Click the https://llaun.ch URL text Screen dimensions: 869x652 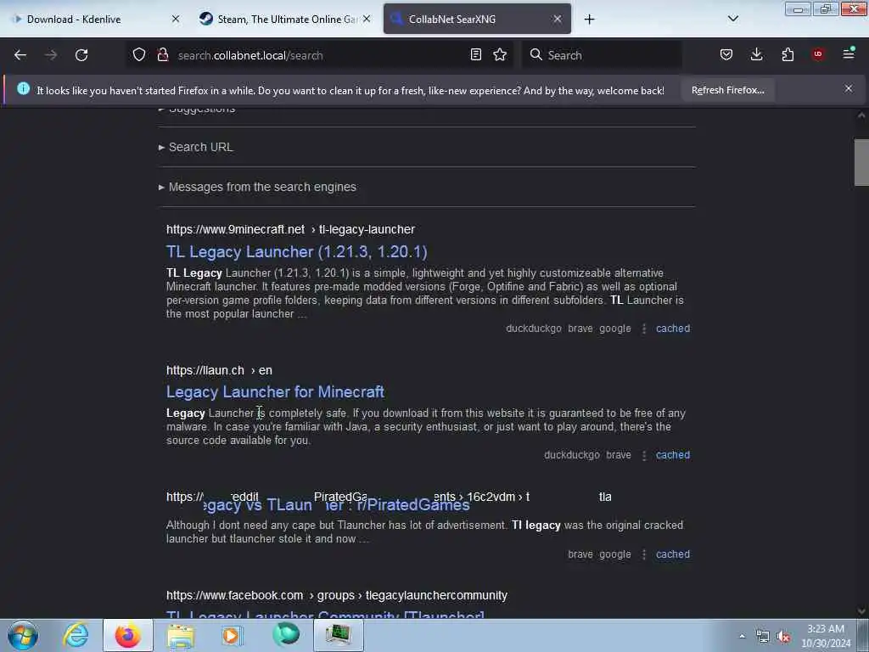coord(205,370)
